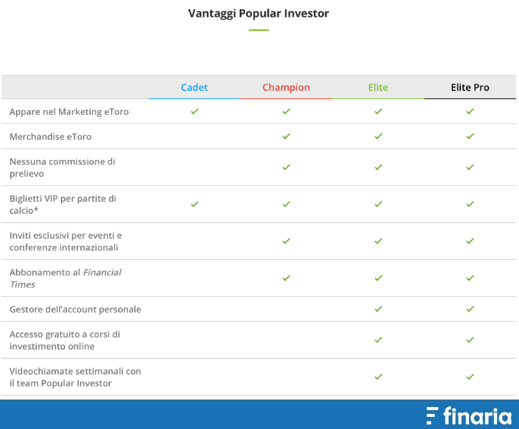Click the Gestore dell'account personale label
The height and width of the screenshot is (429, 519).
[x=75, y=310]
